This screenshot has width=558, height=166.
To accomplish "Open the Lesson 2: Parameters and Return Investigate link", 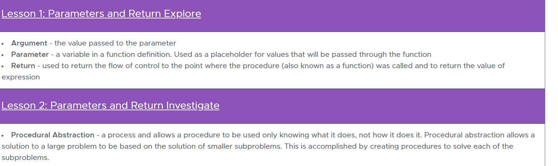I will (110, 105).
